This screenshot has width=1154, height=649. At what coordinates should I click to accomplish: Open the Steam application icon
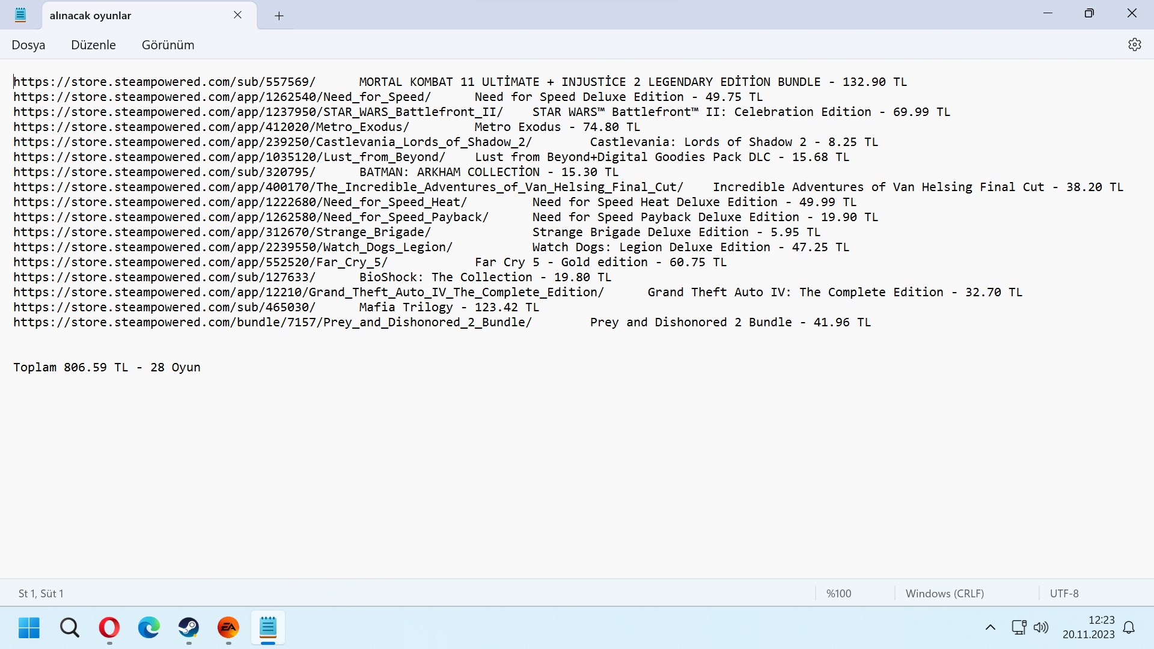click(189, 627)
